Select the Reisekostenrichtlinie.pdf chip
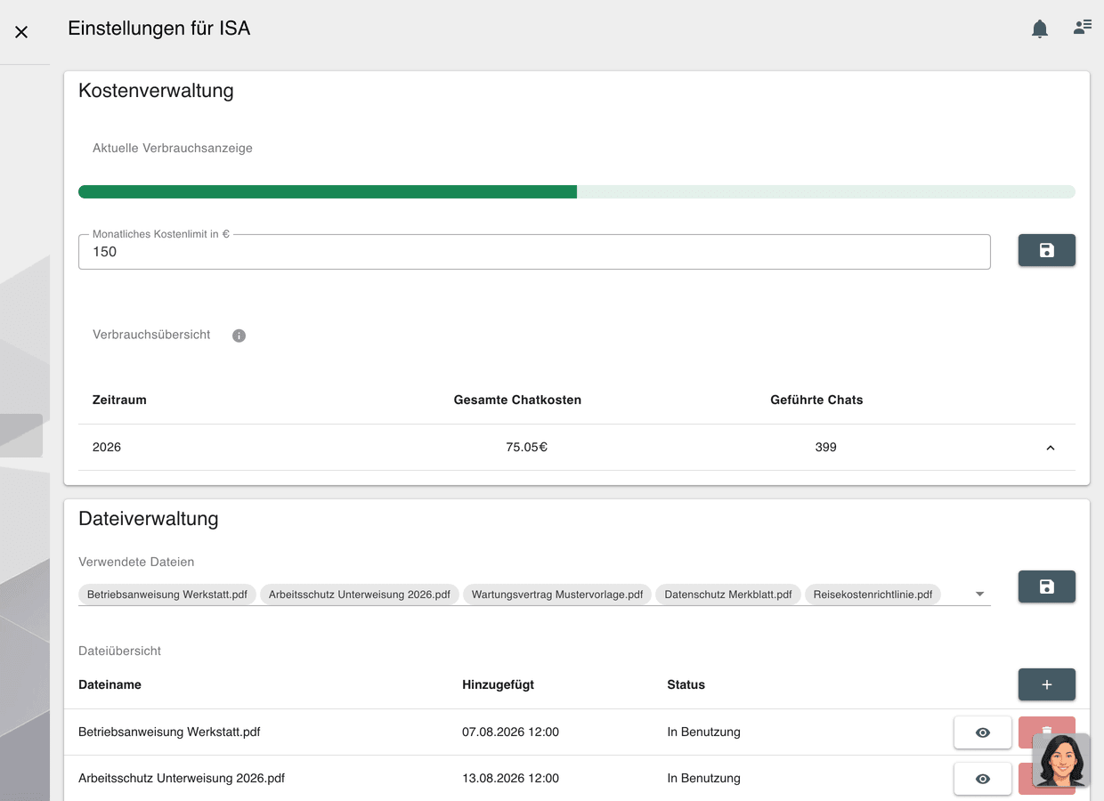This screenshot has height=801, width=1104. click(x=873, y=595)
